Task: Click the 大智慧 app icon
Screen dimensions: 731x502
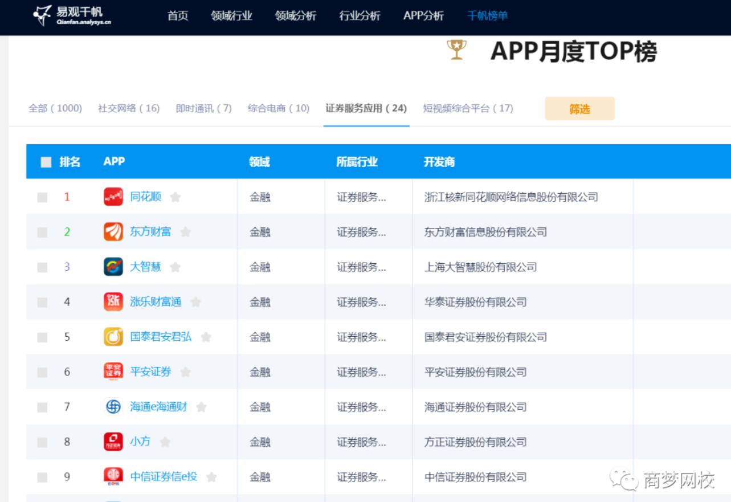Action: (x=113, y=267)
